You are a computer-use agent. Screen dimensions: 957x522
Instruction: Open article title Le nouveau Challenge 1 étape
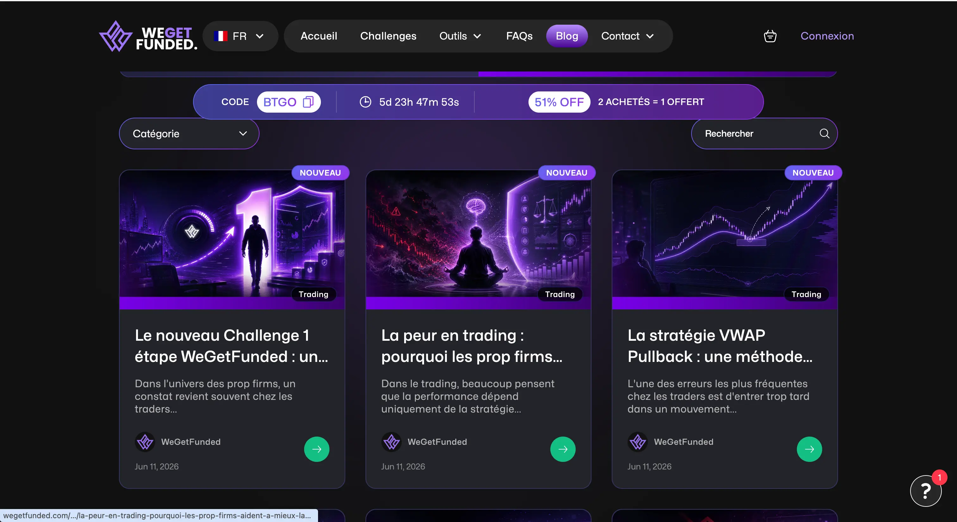click(x=231, y=346)
